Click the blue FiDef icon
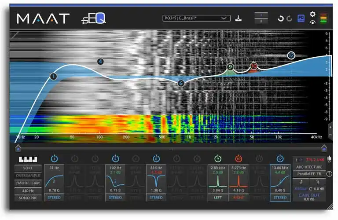 click(x=301, y=18)
